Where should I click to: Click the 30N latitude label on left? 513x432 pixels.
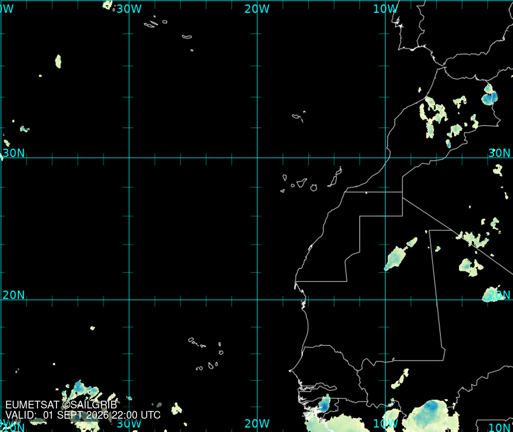coord(14,153)
